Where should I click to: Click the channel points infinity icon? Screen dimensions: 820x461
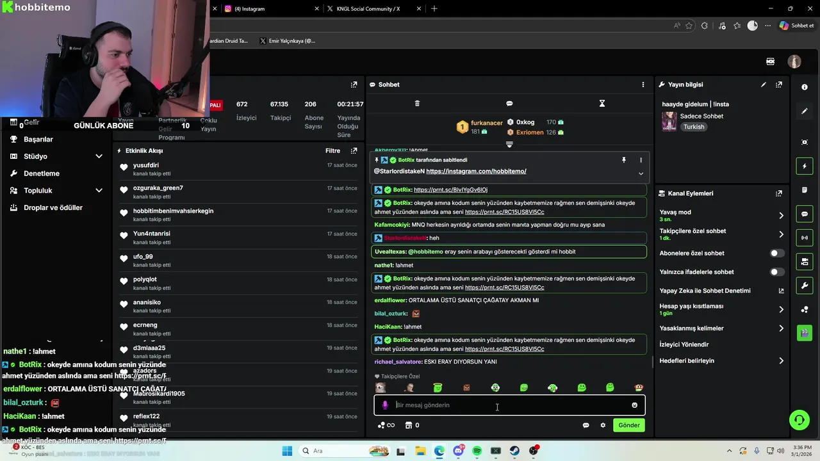tap(386, 425)
